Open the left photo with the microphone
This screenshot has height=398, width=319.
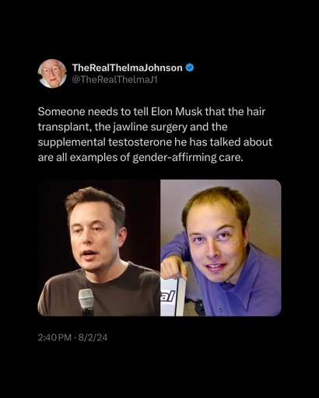pos(99,248)
